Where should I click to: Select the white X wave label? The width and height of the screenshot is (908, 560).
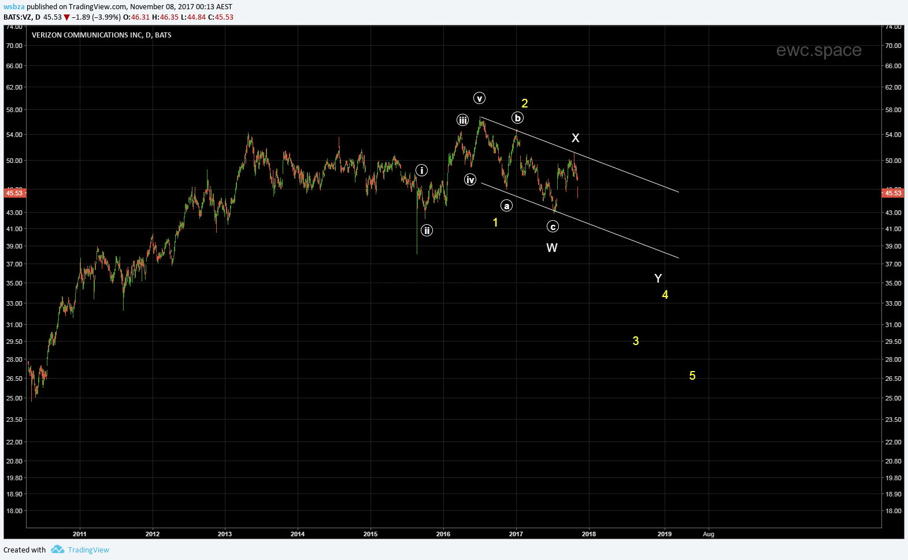(575, 138)
